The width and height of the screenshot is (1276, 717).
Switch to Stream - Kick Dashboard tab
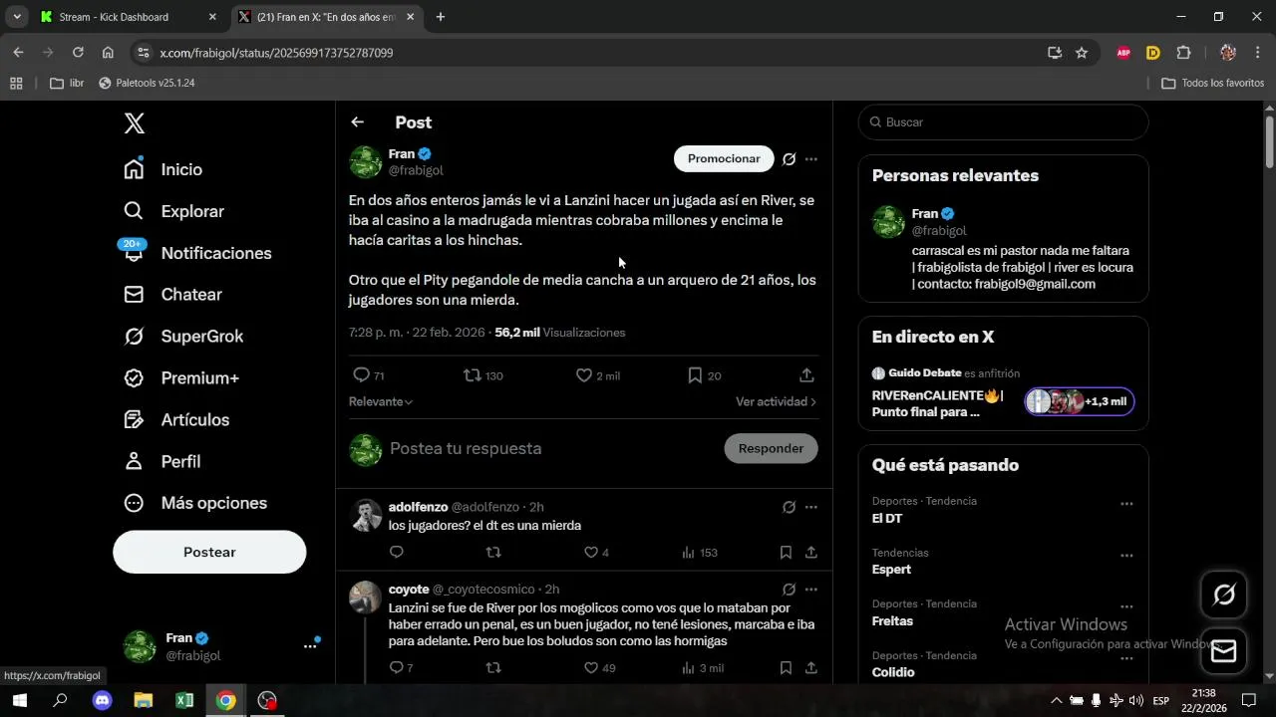click(114, 17)
